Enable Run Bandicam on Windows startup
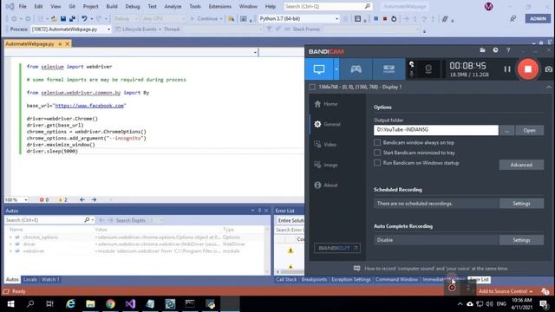This screenshot has width=555, height=312. click(x=377, y=163)
